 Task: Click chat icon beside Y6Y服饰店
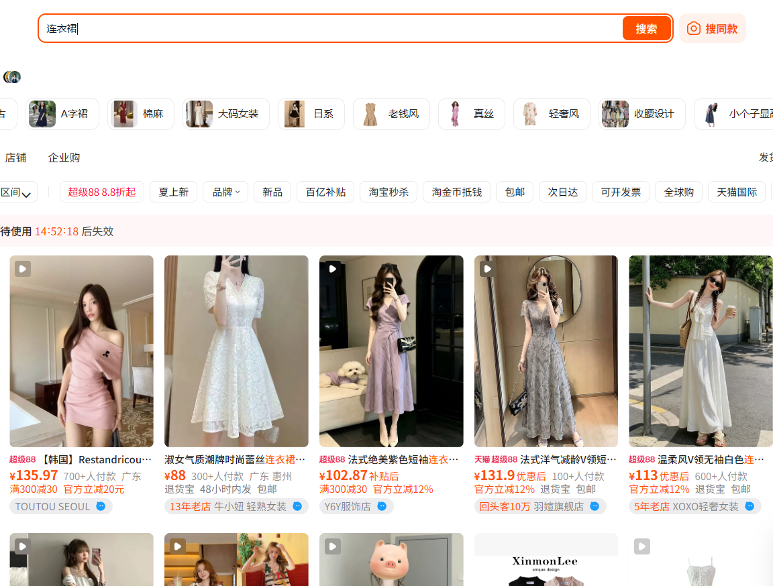[382, 506]
